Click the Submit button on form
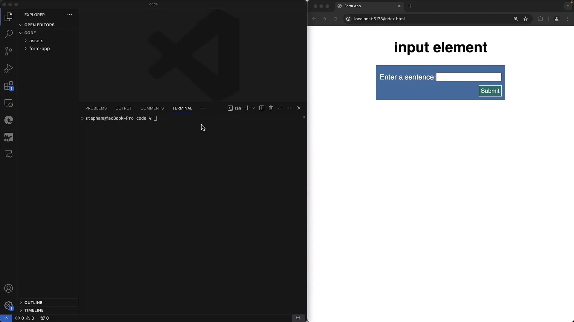The height and width of the screenshot is (322, 574). click(x=490, y=91)
